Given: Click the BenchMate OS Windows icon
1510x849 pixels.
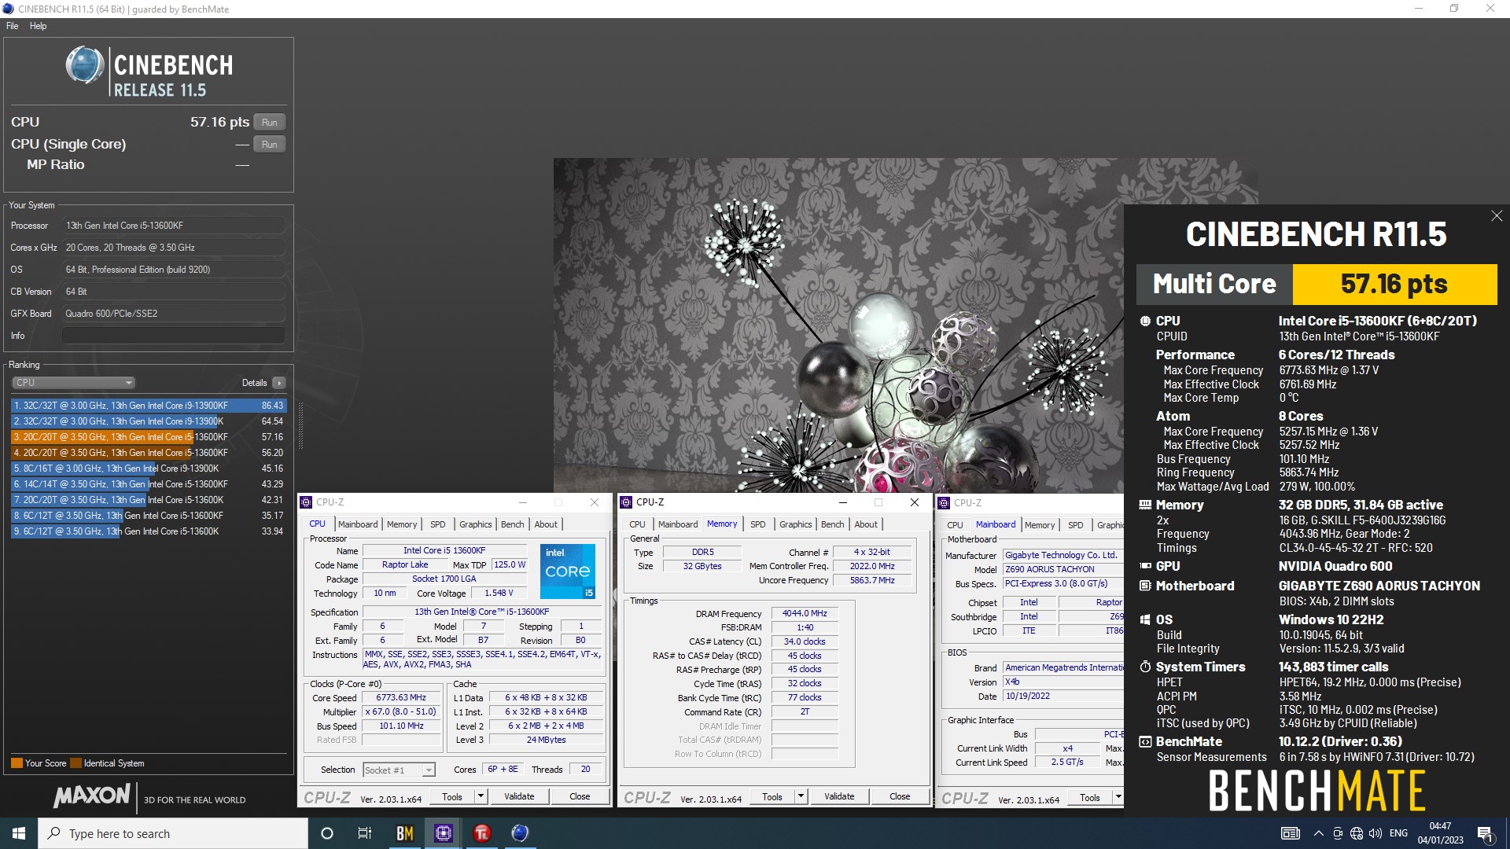Looking at the screenshot, I should [x=1145, y=619].
